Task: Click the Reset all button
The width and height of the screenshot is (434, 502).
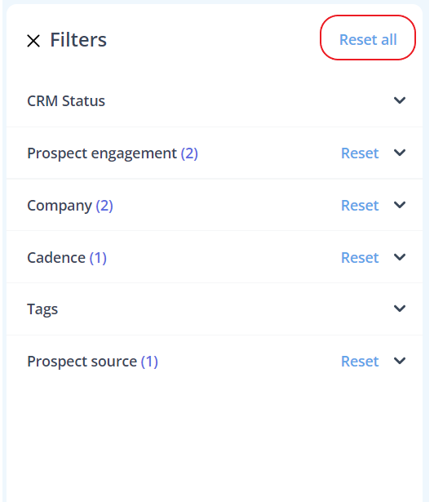Action: [x=368, y=40]
